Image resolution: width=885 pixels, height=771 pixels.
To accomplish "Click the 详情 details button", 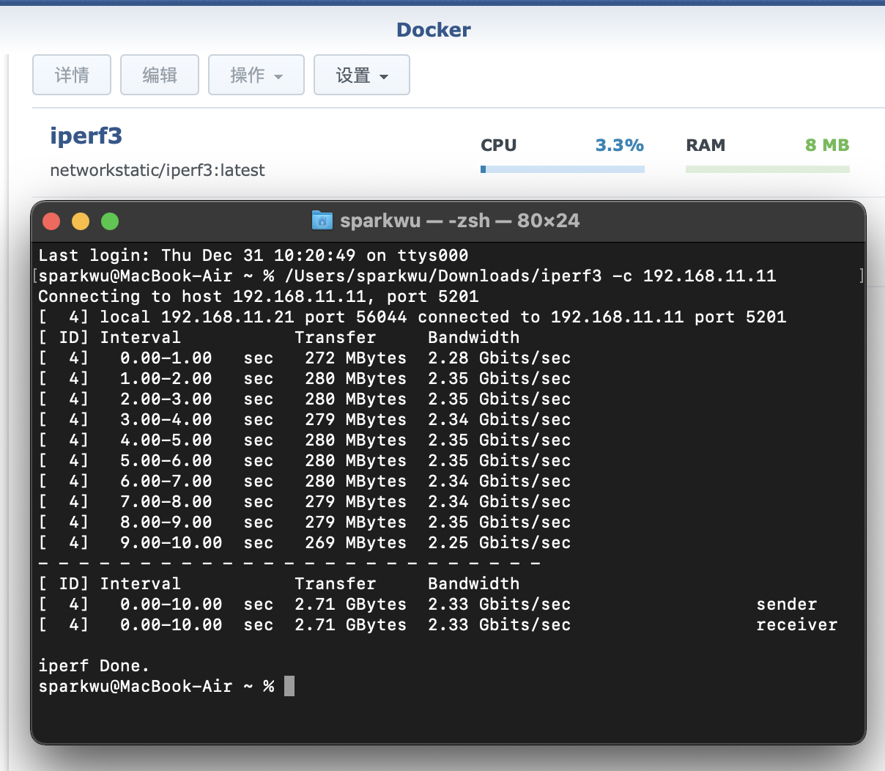I will click(72, 75).
